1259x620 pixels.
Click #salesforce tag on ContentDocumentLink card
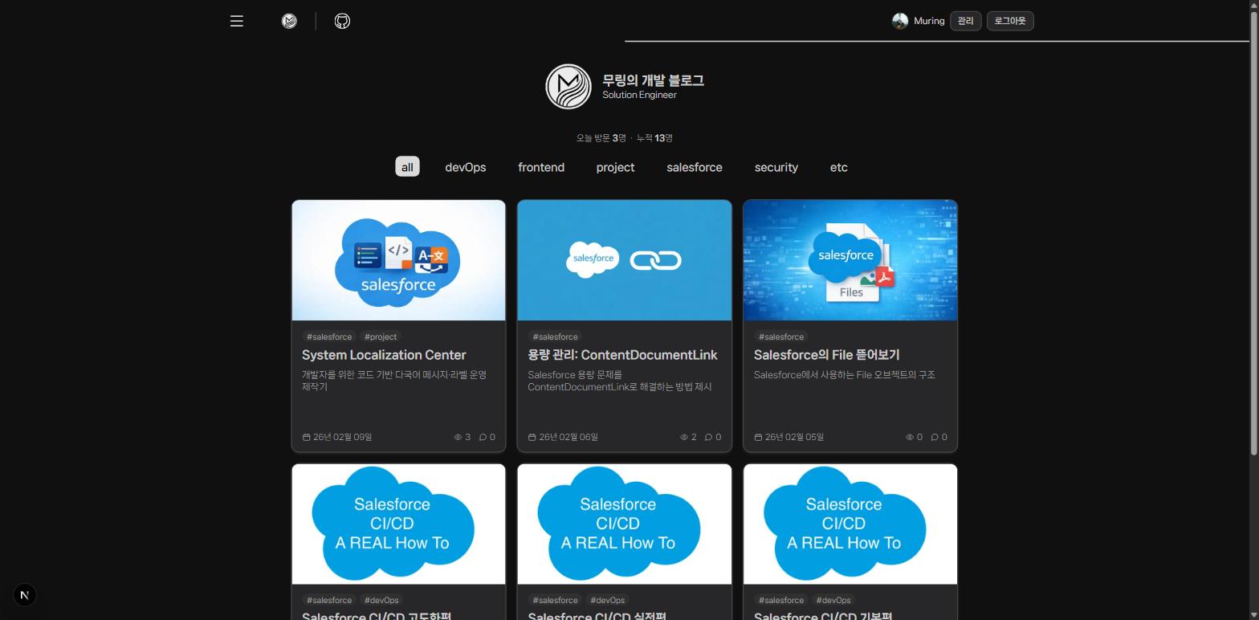pos(555,337)
